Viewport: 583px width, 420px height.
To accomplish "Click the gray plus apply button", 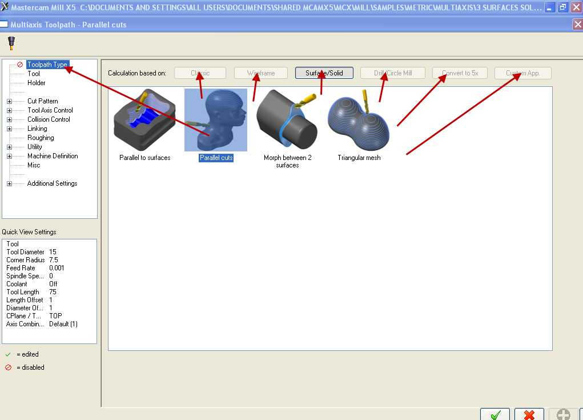I will click(563, 414).
